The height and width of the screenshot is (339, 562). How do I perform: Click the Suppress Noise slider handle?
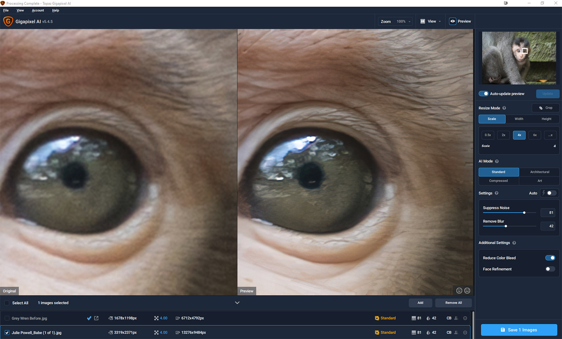pyautogui.click(x=524, y=213)
